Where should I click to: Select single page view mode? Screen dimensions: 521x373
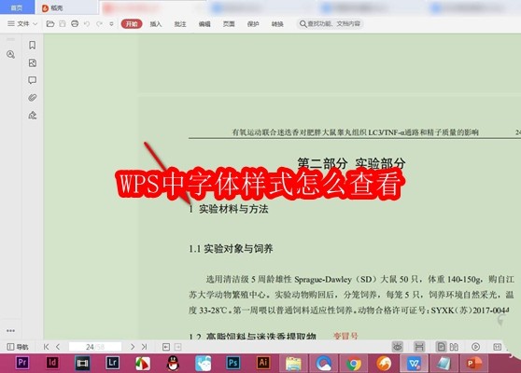[x=441, y=347]
